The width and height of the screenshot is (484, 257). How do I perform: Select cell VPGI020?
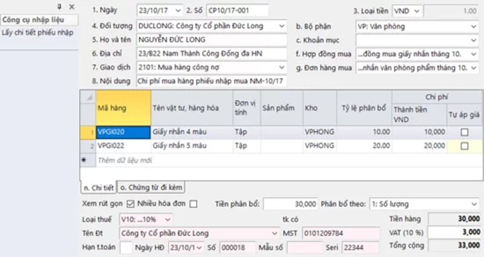tap(123, 132)
